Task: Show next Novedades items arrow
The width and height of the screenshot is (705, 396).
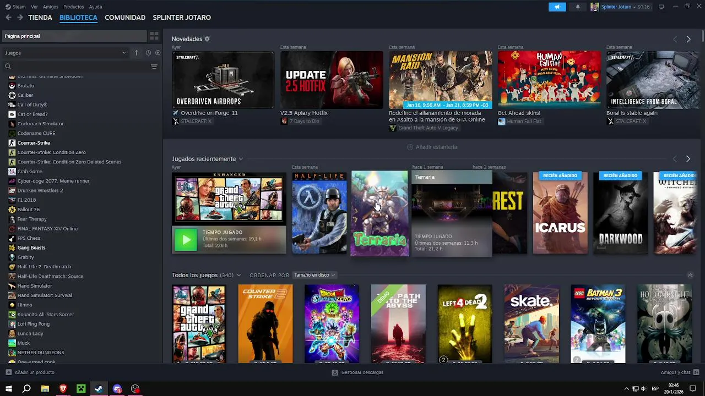Action: pos(688,39)
